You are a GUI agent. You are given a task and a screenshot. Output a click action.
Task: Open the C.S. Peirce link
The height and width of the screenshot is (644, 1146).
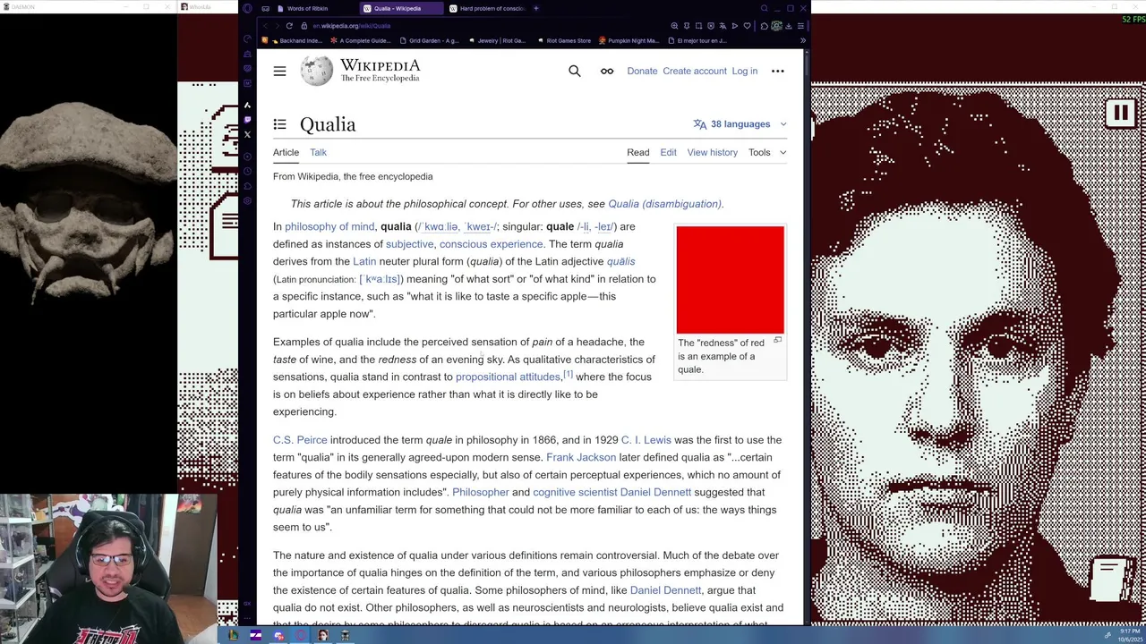click(x=300, y=440)
